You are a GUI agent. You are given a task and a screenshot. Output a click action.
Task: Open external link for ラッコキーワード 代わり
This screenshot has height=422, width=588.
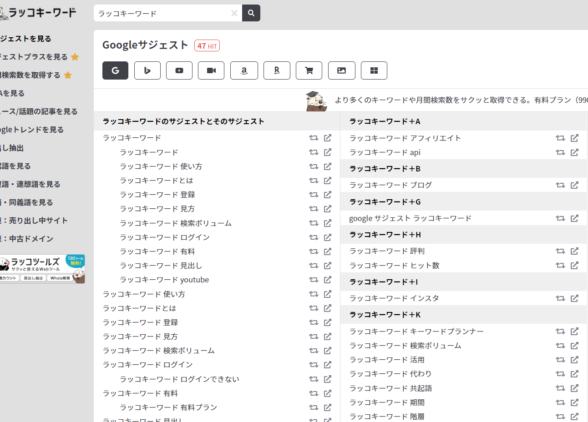pos(574,374)
